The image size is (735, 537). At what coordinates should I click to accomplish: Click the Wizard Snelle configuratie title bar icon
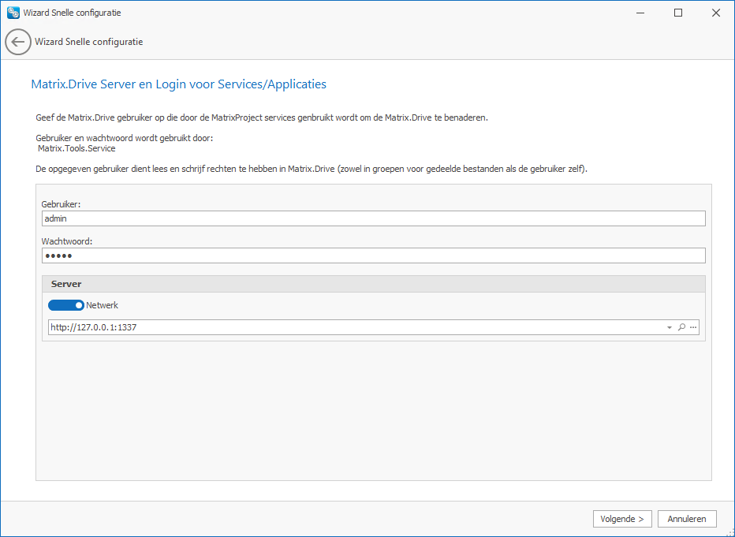(x=11, y=12)
